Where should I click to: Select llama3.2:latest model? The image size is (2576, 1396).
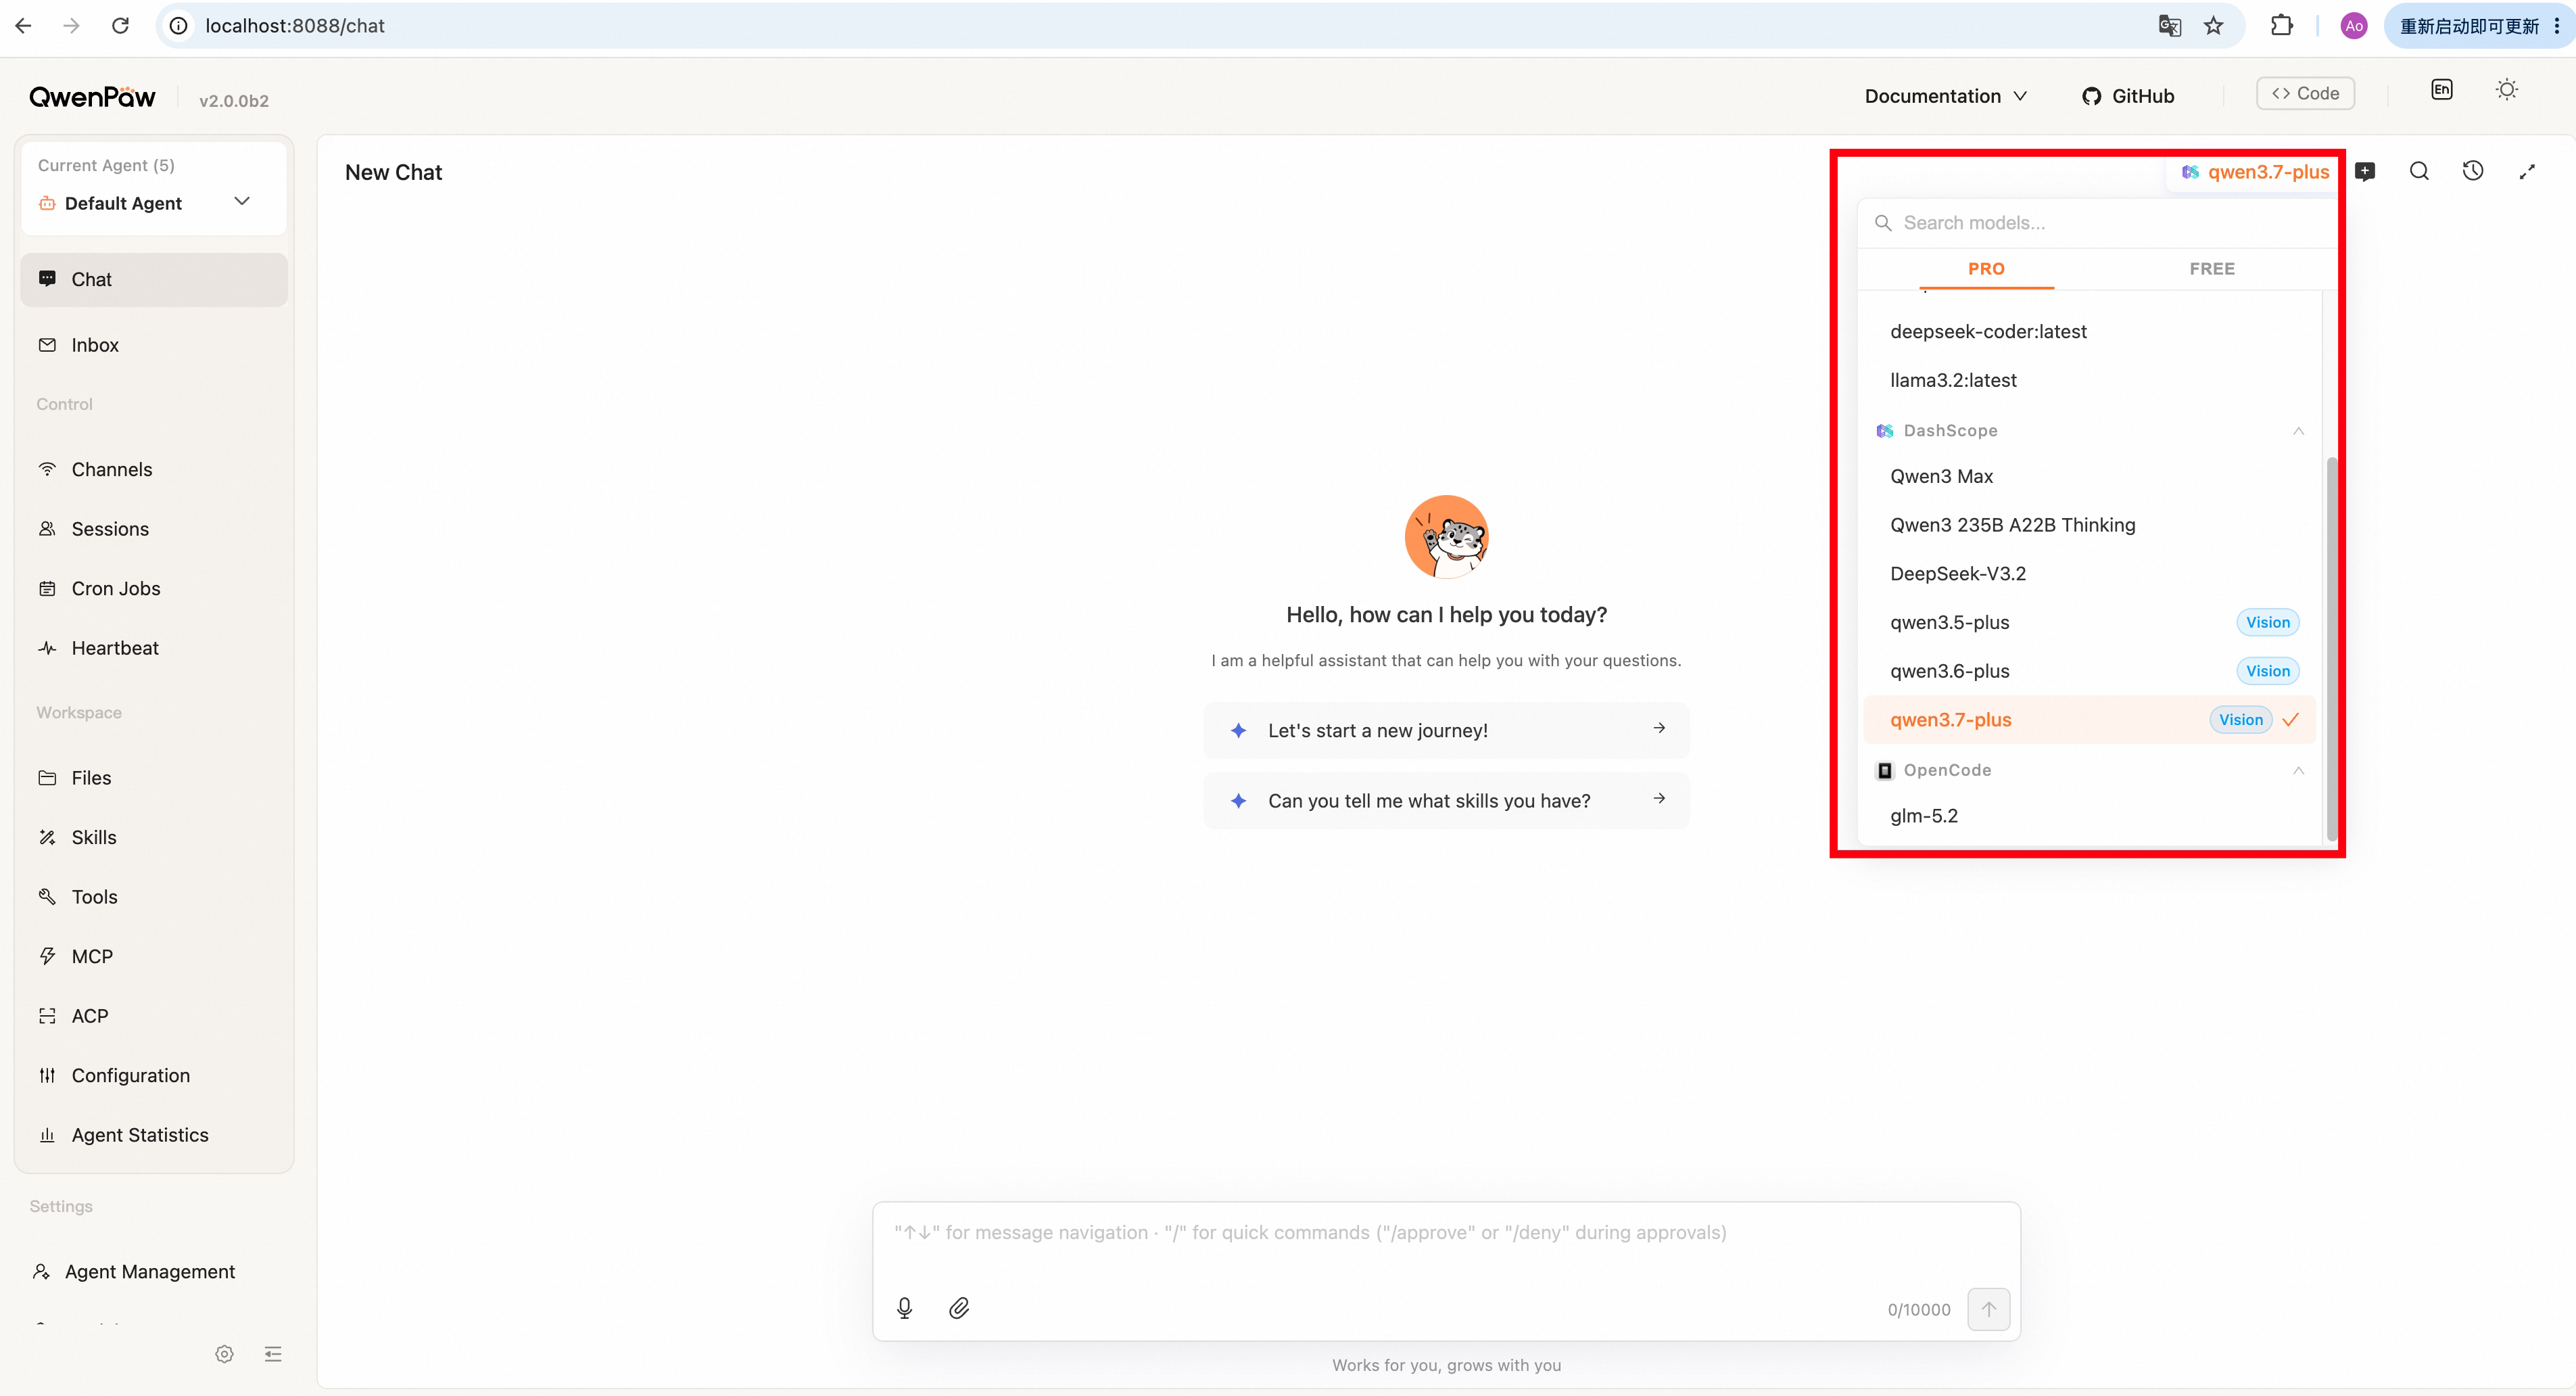pos(2090,380)
